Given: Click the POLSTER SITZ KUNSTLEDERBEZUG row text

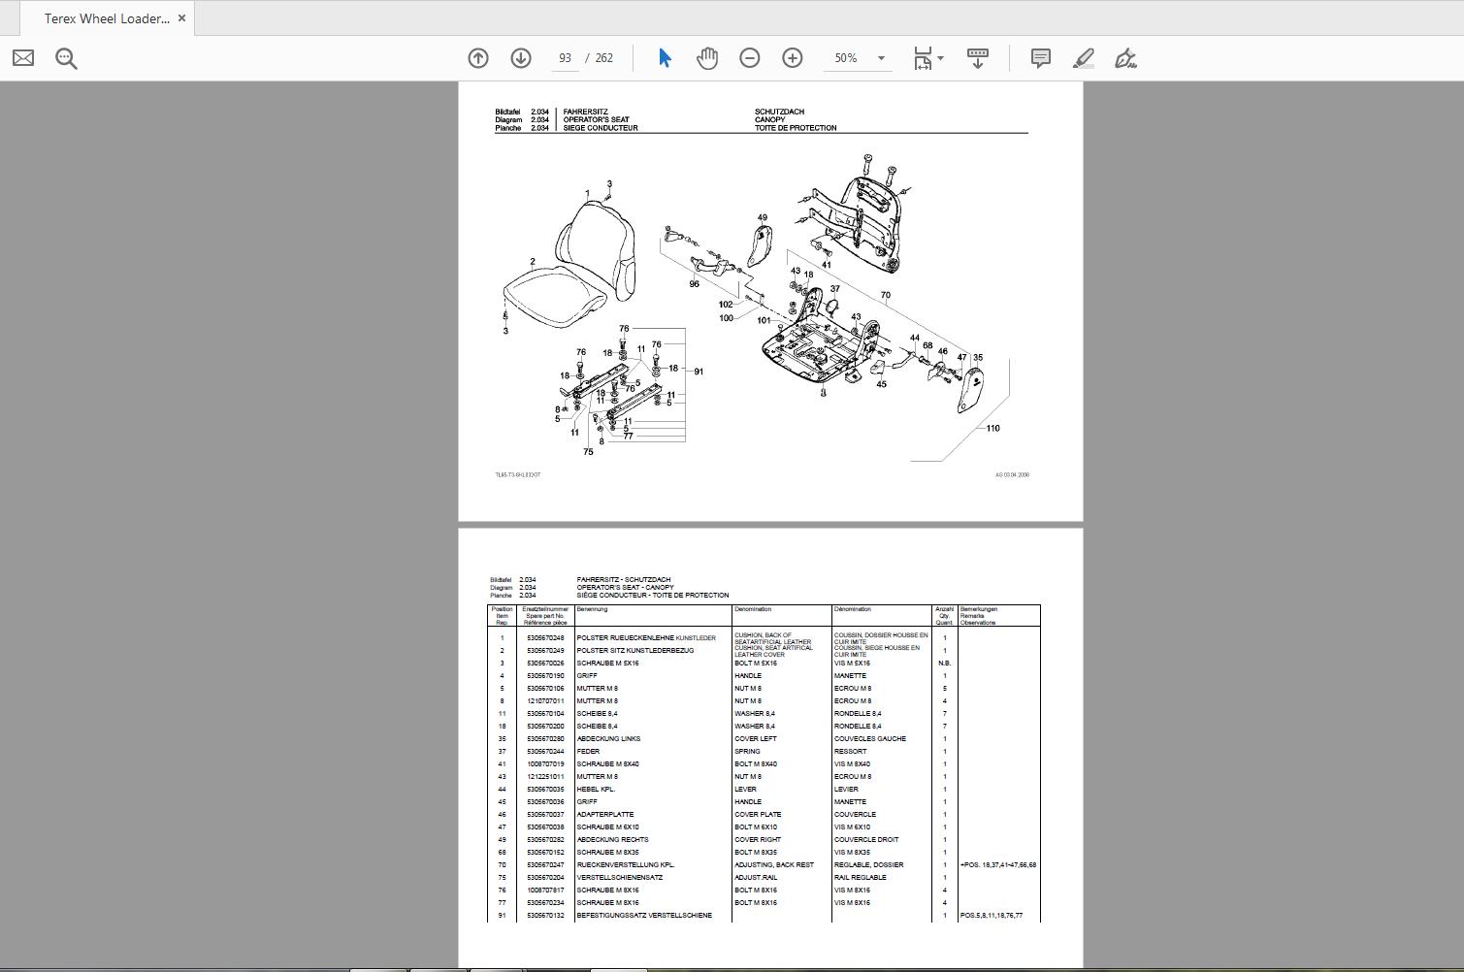Looking at the screenshot, I should click(x=635, y=651).
